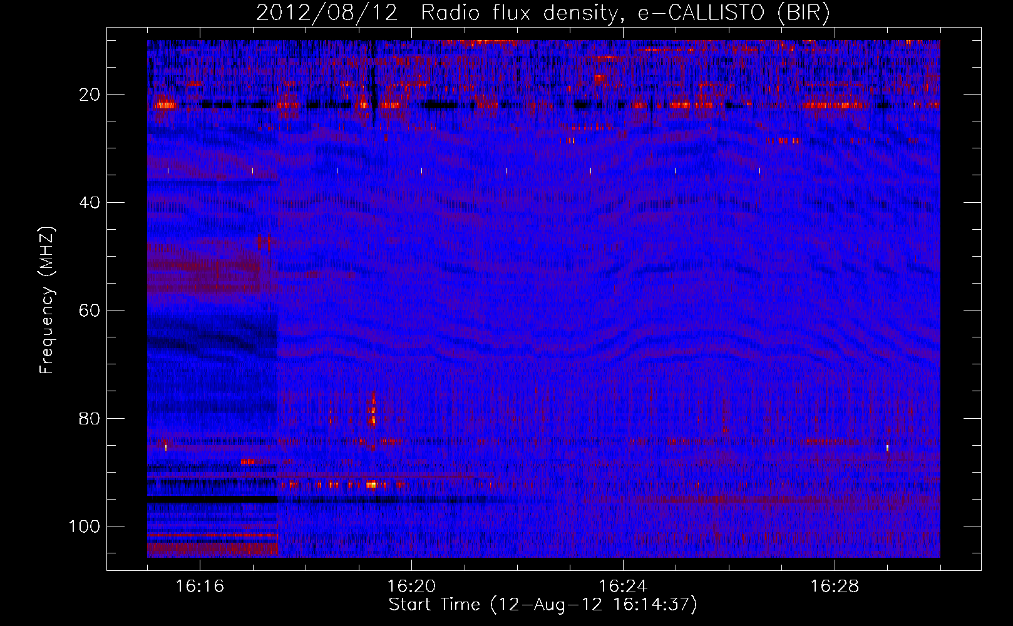Click the 80 MHz frequency tick label

click(90, 419)
